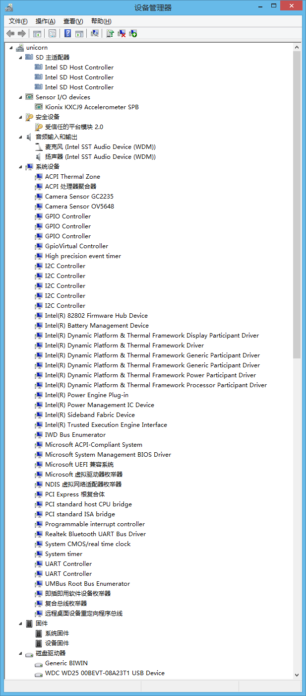The width and height of the screenshot is (306, 696).
Task: Select UMBus Root Bus Enumerator
Action: click(87, 584)
